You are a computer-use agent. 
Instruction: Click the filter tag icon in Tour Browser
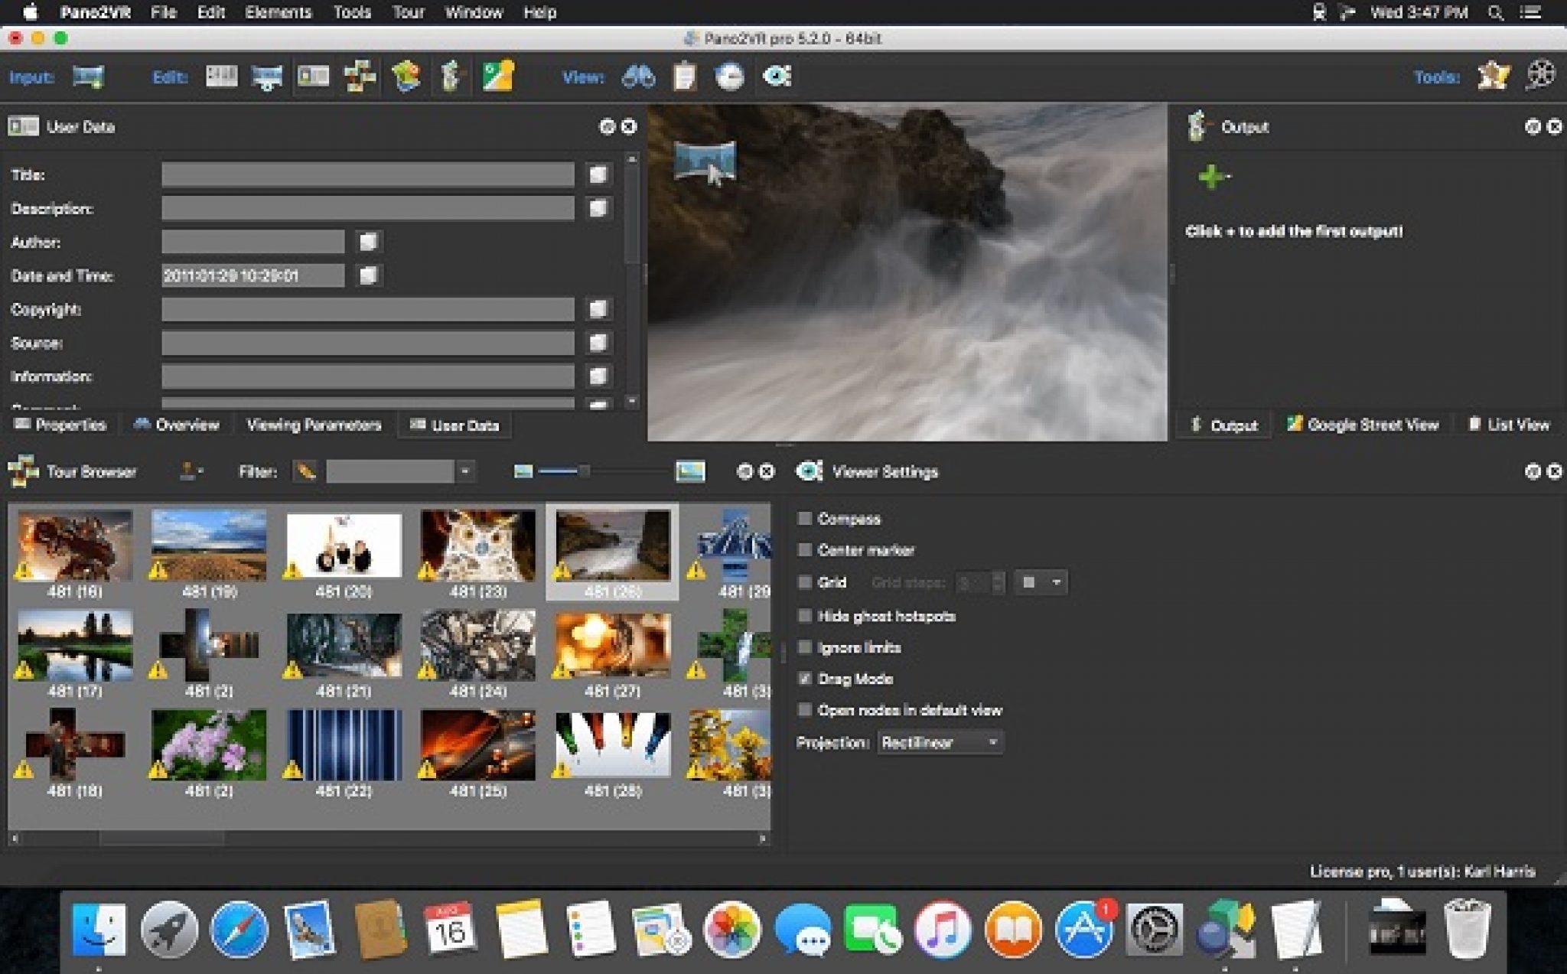click(305, 471)
